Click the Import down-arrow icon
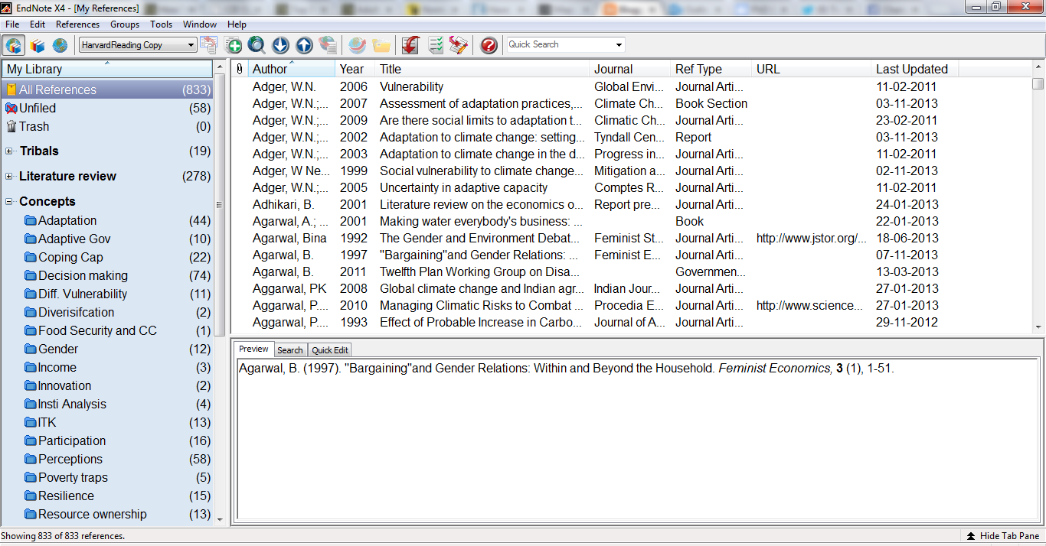Image resolution: width=1046 pixels, height=546 pixels. tap(280, 45)
